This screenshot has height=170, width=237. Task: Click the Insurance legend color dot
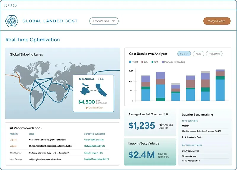(163, 62)
